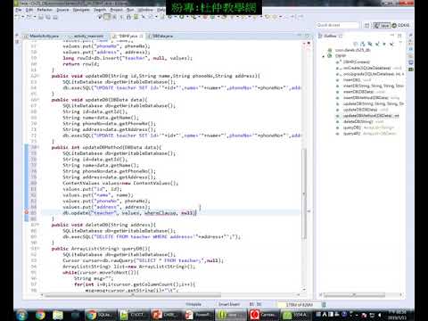Collapse the queryDB method fold marker
Screen dimensions: 428x321
(x=38, y=249)
